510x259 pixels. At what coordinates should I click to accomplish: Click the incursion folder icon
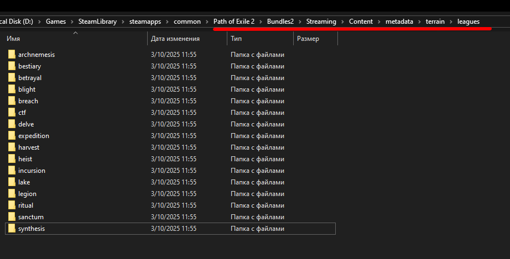pyautogui.click(x=12, y=171)
